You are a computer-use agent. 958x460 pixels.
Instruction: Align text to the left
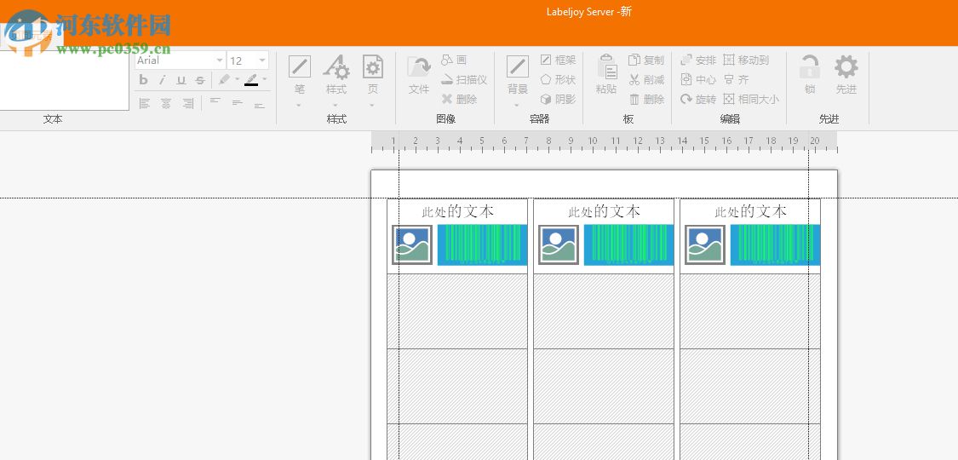click(x=144, y=103)
